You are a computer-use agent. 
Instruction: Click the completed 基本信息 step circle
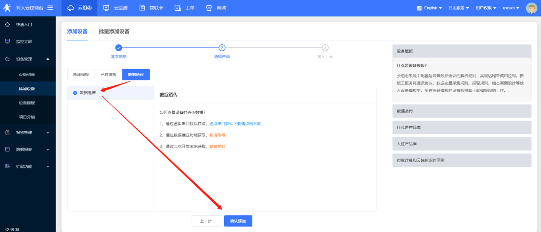pyautogui.click(x=119, y=48)
